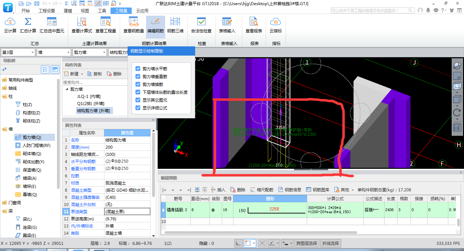The height and width of the screenshot is (251, 464).
Task: Click rotate arrow icon in view toolbar
Action: (457, 113)
